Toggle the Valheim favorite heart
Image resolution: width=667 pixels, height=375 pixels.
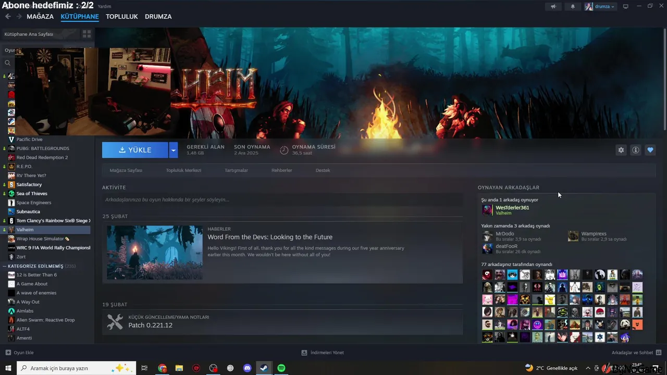point(650,150)
